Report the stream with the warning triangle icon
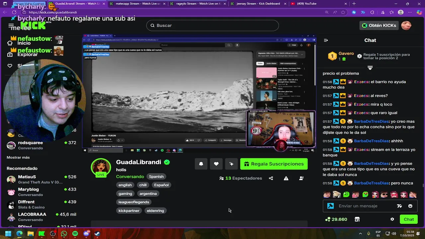This screenshot has height=239, width=425. point(286,178)
